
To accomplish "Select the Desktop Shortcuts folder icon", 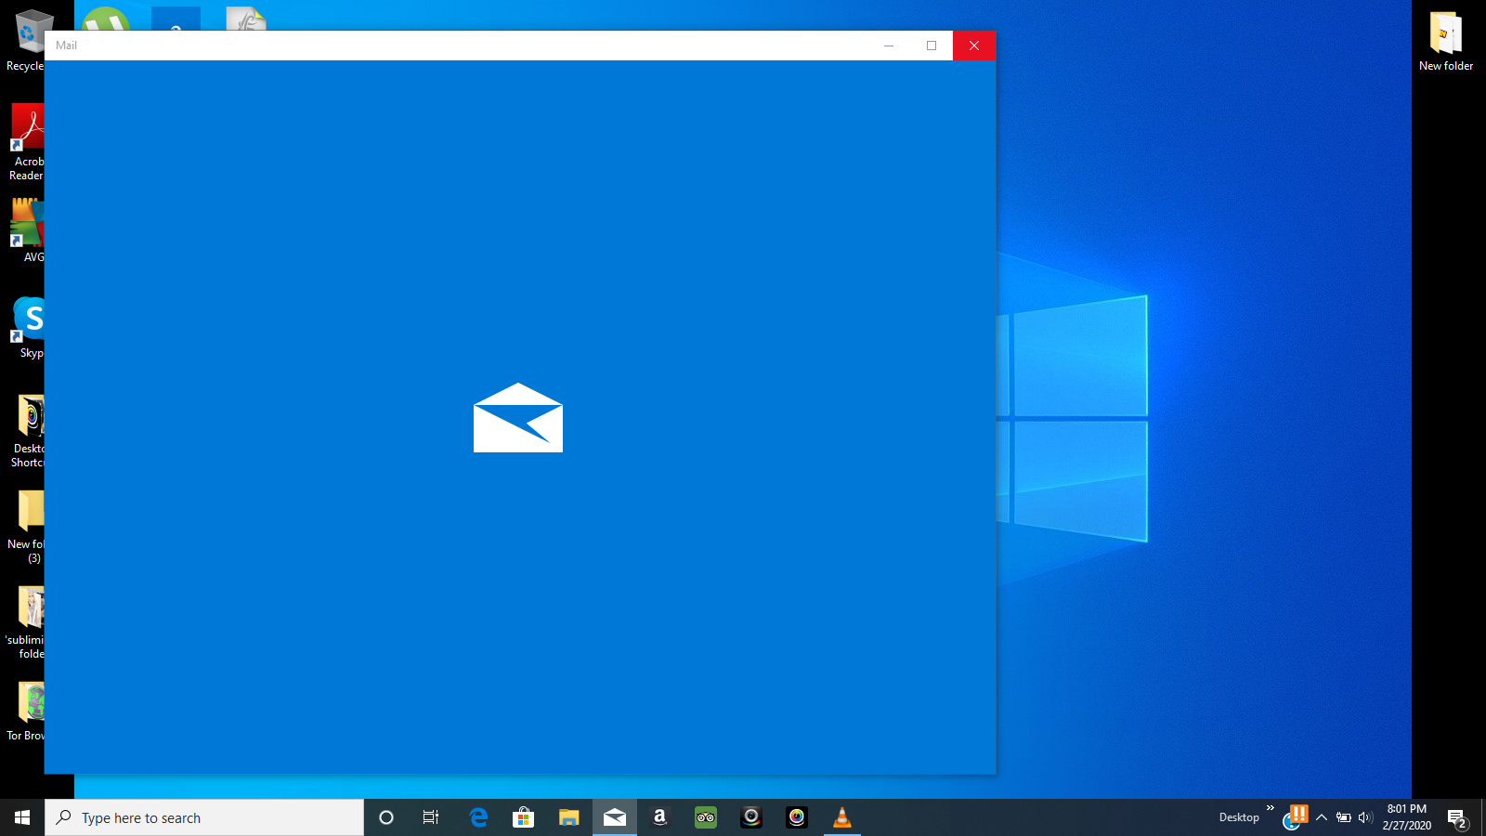I will point(28,431).
